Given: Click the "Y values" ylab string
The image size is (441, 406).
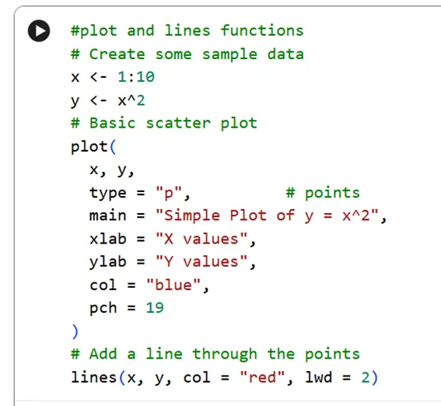Looking at the screenshot, I should pos(201,262).
